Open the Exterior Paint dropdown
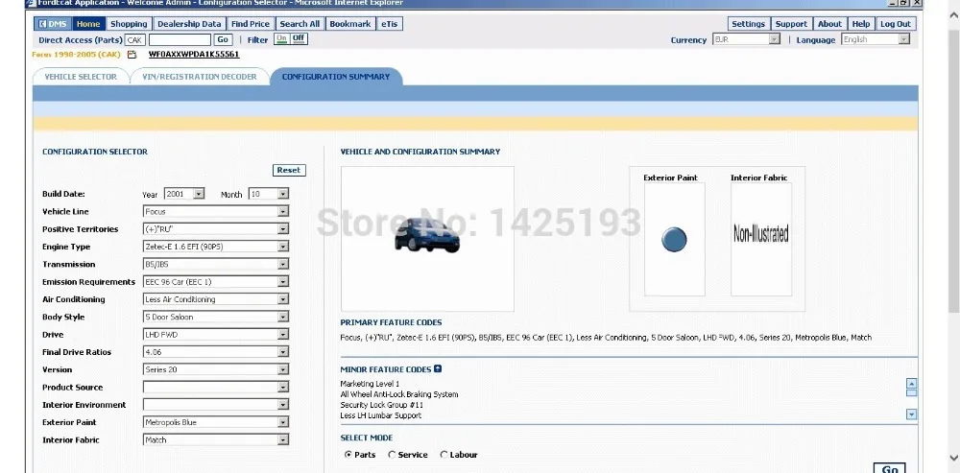960x473 pixels. coord(215,422)
